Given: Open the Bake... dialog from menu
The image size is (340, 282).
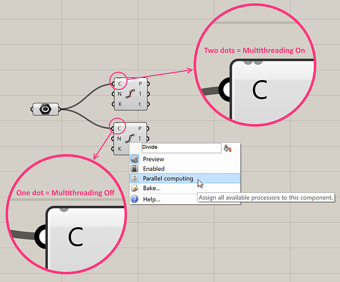Looking at the screenshot, I should click(152, 188).
